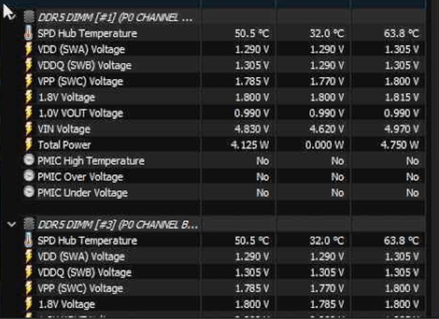The image size is (439, 319).
Task: Select the DIMM #3 VPP (SWC) Voltage row label
Action: pos(80,288)
